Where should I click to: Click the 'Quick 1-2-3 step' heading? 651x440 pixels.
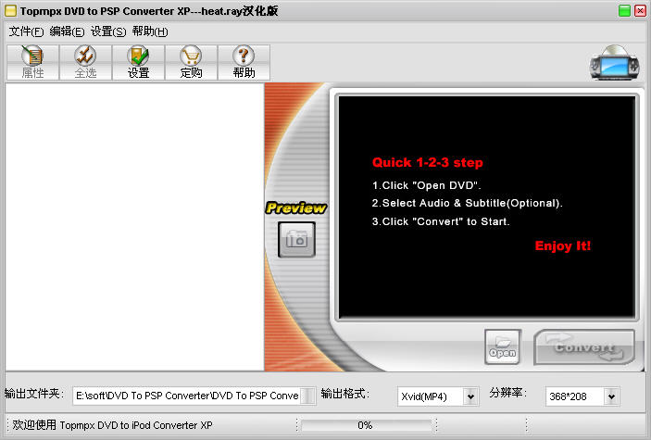tap(428, 162)
